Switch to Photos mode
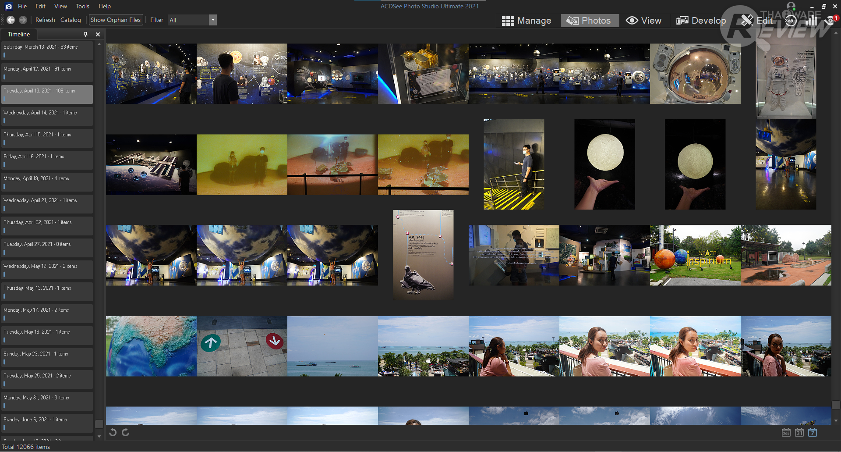841x452 pixels. 590,21
